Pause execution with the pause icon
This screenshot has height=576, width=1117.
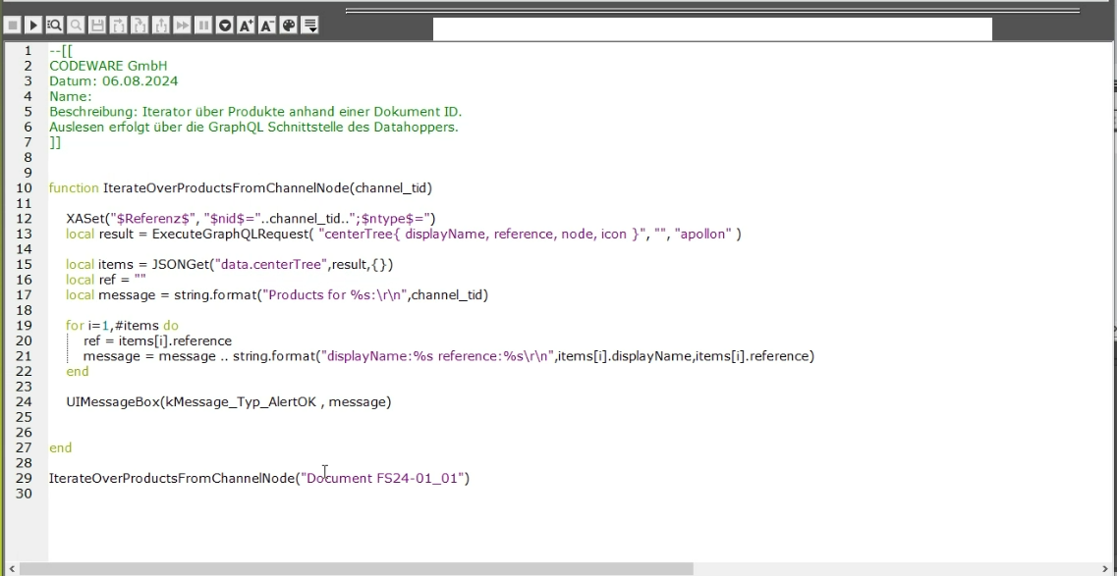coord(203,26)
